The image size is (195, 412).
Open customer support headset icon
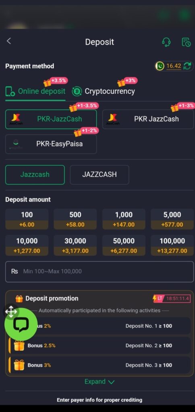tap(166, 42)
